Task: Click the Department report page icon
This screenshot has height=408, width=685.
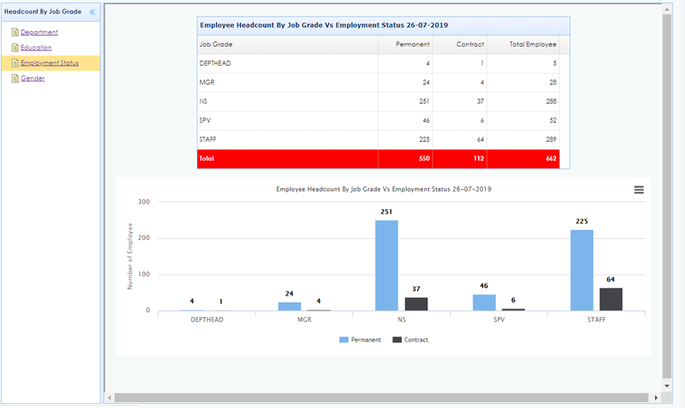Action: pos(15,32)
